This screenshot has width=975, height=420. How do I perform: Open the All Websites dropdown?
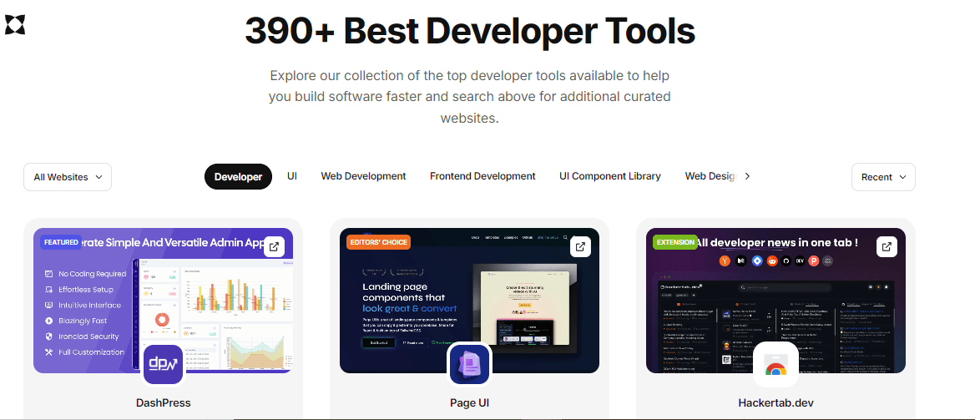point(68,177)
